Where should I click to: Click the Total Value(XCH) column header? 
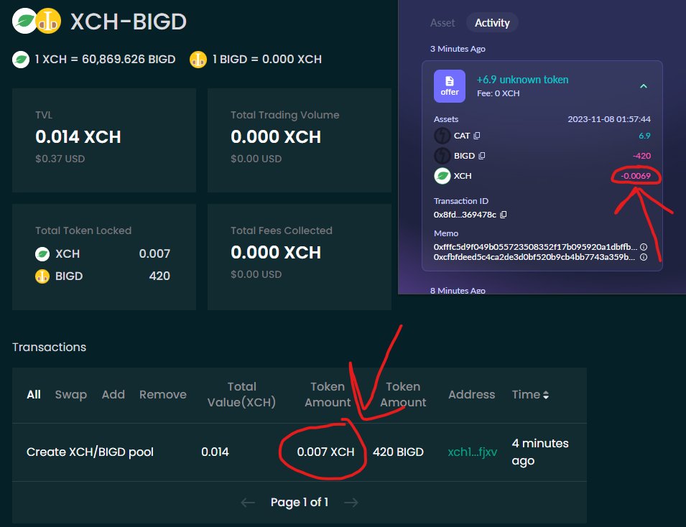click(x=241, y=394)
